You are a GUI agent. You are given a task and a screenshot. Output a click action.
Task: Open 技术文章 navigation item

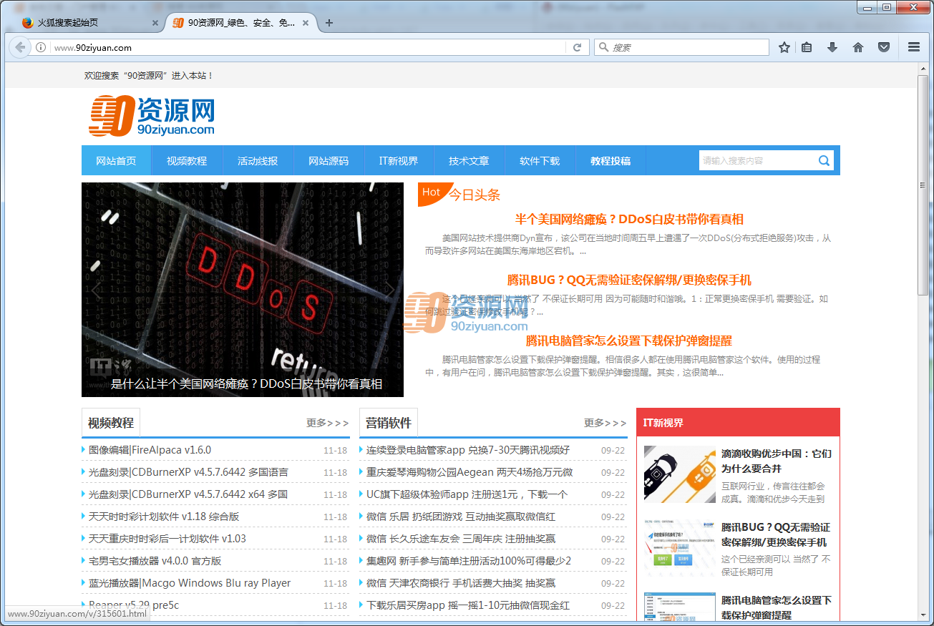(x=469, y=161)
